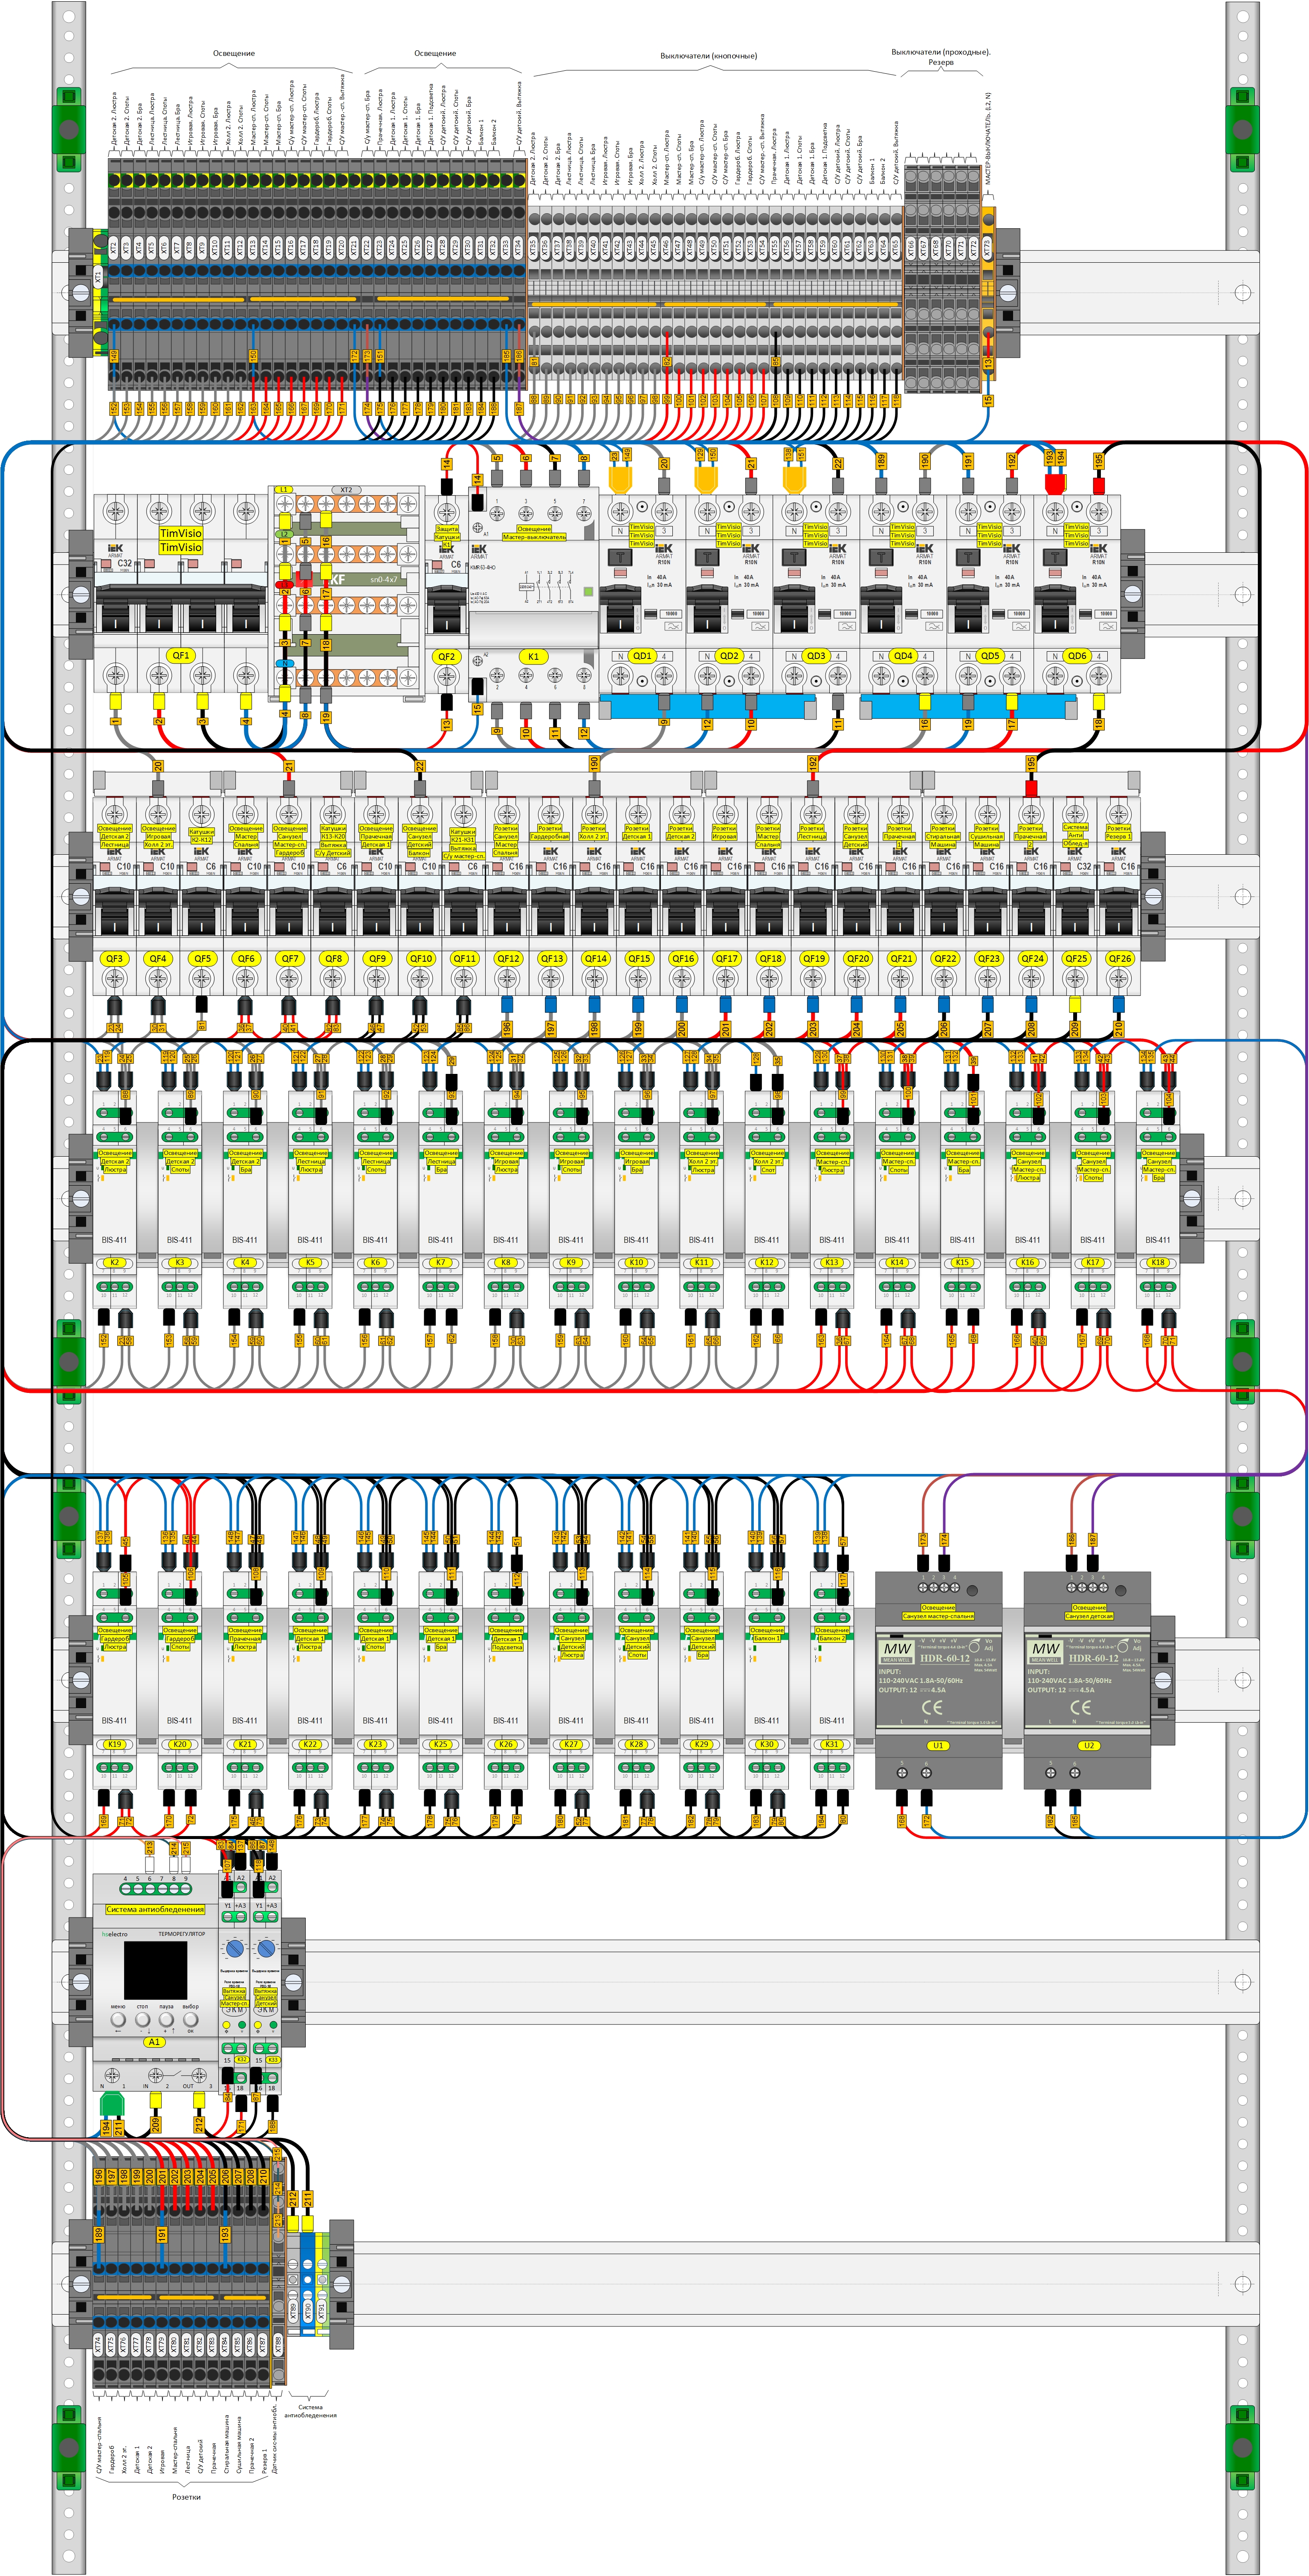
Task: Click the QD2 RCD label
Action: 729,656
